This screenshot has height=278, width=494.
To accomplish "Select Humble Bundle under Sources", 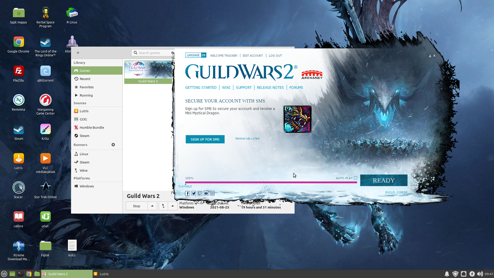I will tap(97, 127).
